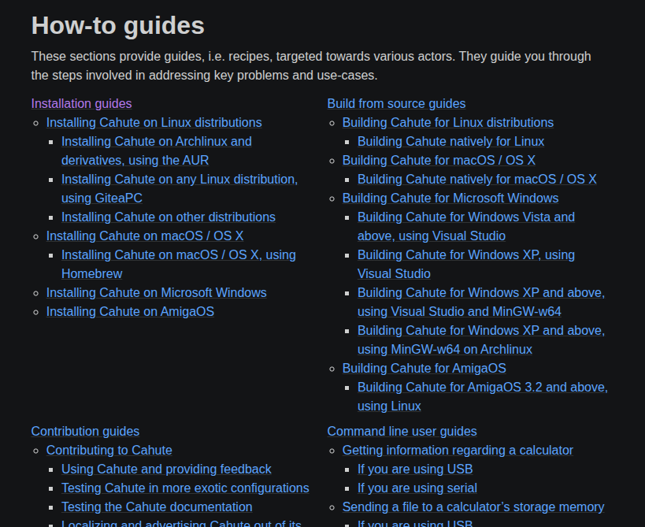Screen dimensions: 645x527
Task: Open the Installation guides section
Action: coord(81,103)
